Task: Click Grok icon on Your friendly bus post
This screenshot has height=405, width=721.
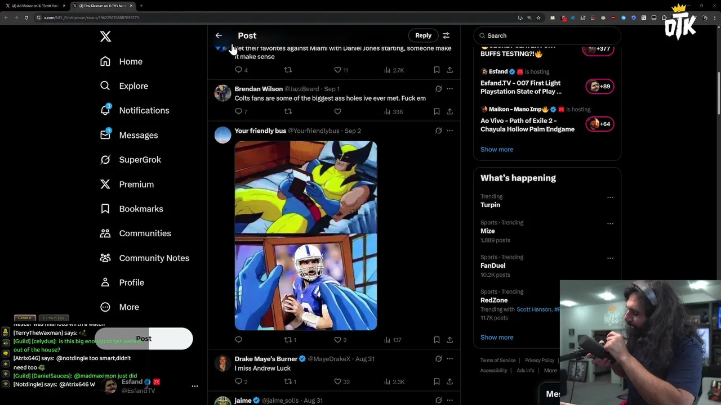Action: (x=438, y=130)
